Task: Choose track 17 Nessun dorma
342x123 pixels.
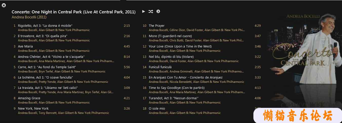Action: click(174, 98)
